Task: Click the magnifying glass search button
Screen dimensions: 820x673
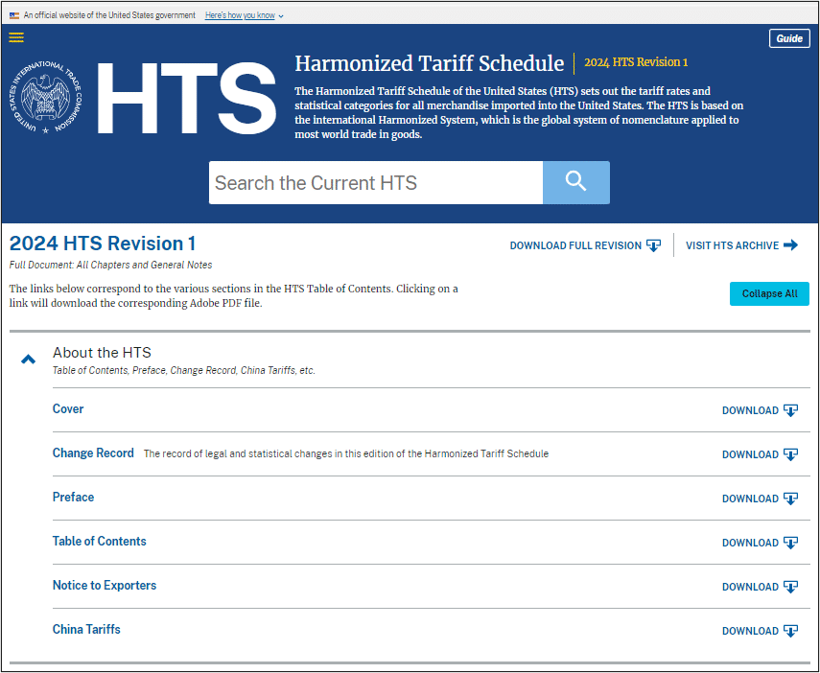Action: pyautogui.click(x=575, y=182)
